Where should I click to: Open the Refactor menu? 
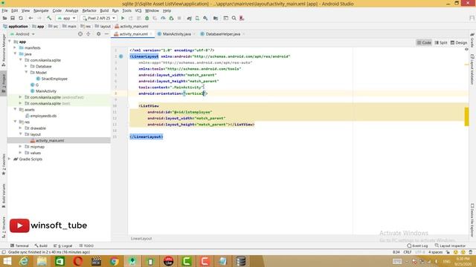pos(89,10)
